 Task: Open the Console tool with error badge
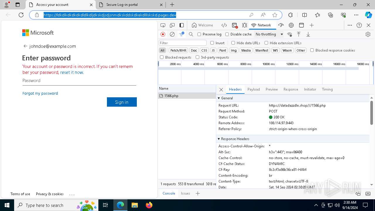click(235, 25)
